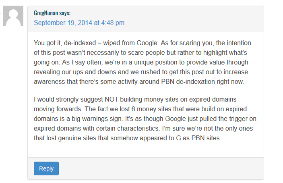The height and width of the screenshot is (183, 283).
Task: Click "pulled the trigger" text
Action: tap(223, 119)
